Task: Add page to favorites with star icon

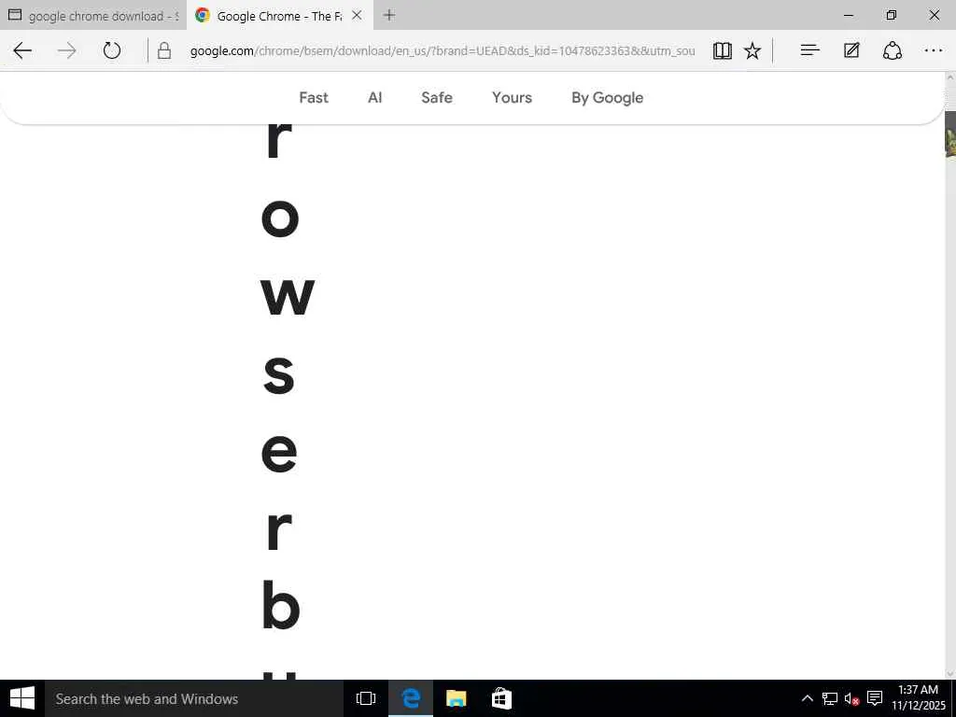Action: coord(752,50)
